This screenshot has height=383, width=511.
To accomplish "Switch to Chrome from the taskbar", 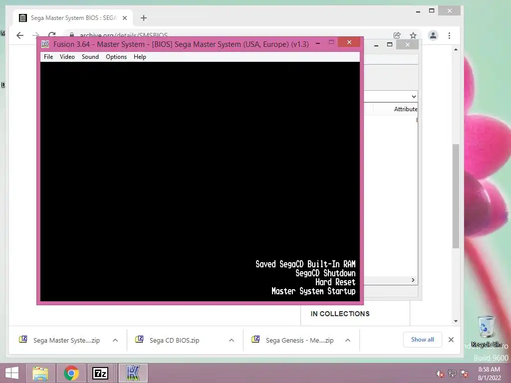I will pyautogui.click(x=71, y=373).
